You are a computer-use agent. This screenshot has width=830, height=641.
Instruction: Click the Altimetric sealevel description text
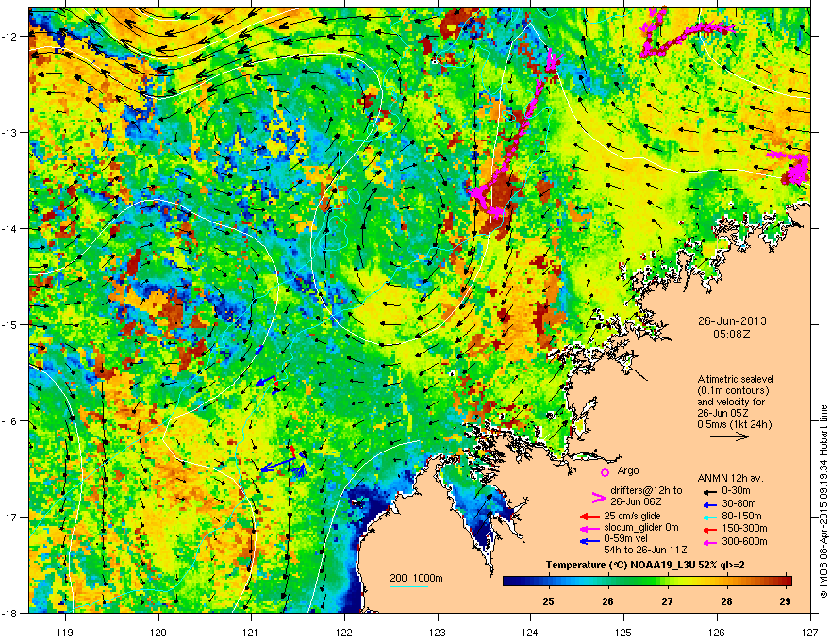click(736, 402)
